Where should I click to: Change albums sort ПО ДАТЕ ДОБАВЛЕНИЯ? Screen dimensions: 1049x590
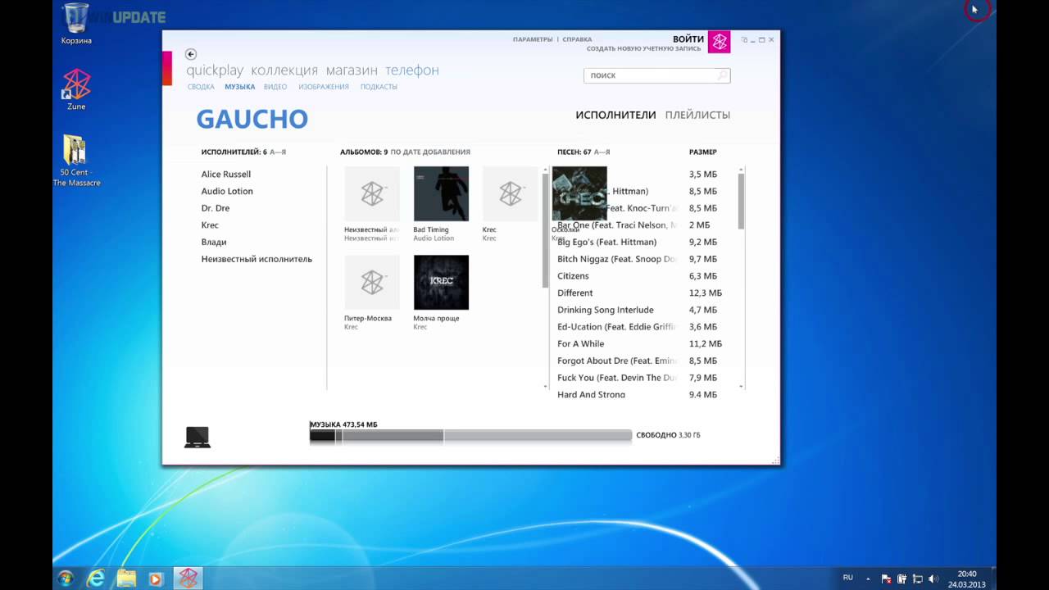point(430,152)
